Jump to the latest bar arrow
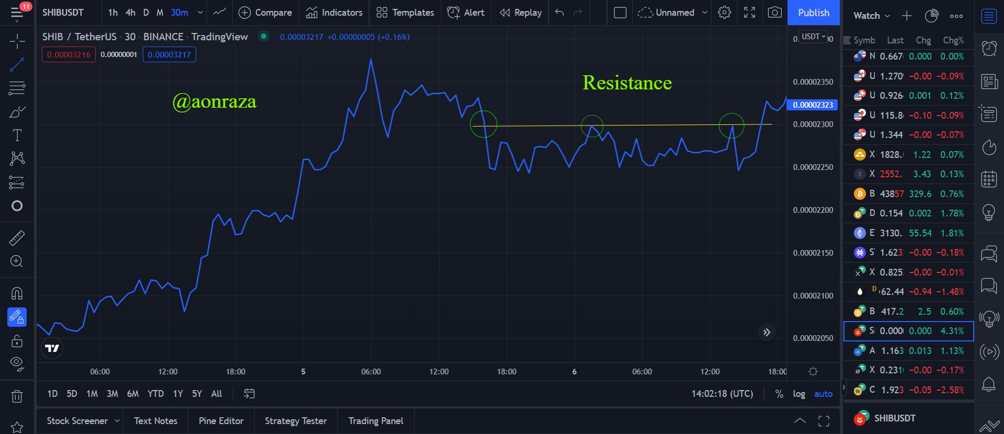The height and width of the screenshot is (434, 1004). point(767,333)
